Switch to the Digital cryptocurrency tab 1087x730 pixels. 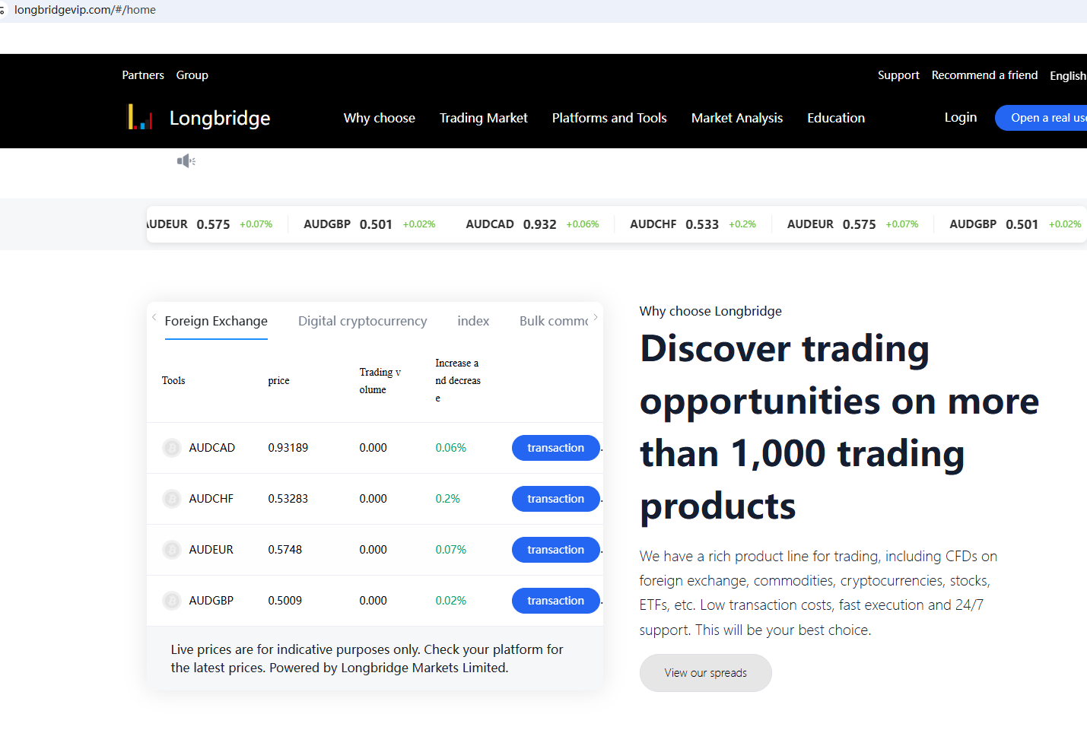pos(363,321)
